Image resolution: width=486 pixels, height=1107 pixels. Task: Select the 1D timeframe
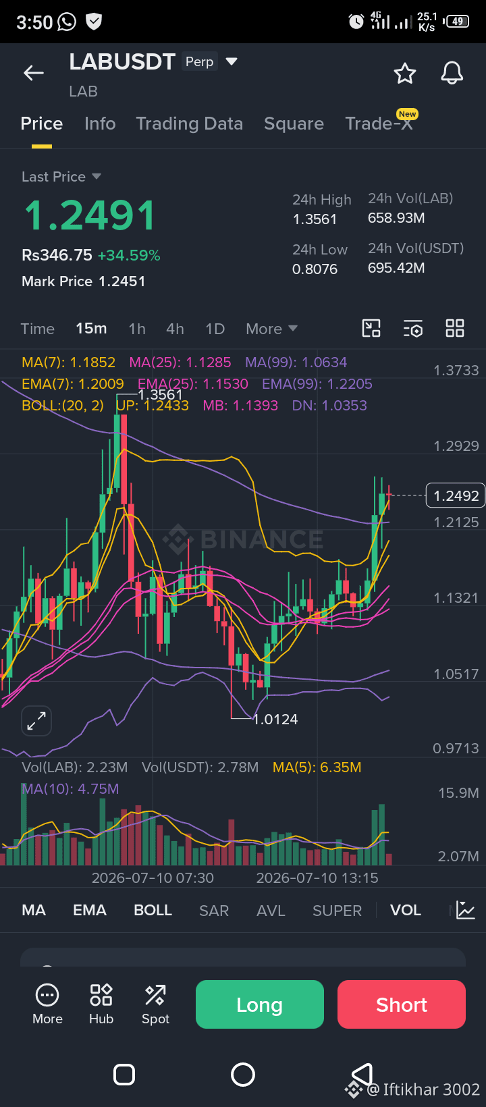click(215, 329)
